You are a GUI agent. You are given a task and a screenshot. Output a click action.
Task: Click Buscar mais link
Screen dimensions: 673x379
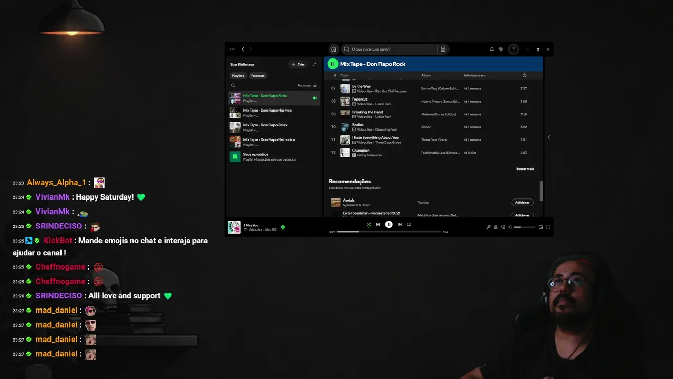coord(525,169)
